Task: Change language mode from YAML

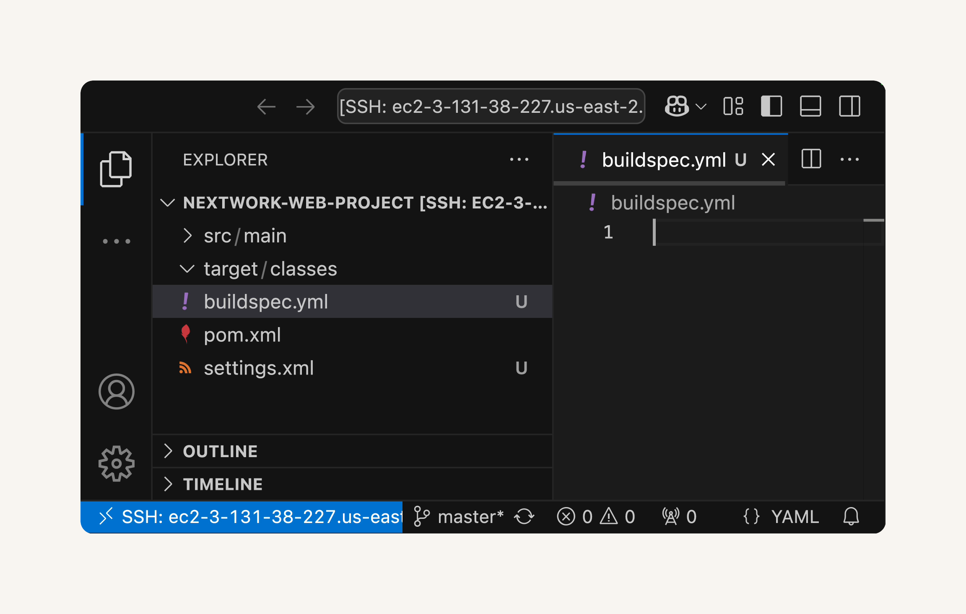Action: 795,517
